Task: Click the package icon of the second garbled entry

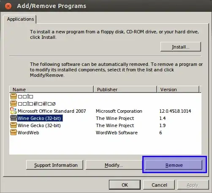Action: (14, 103)
